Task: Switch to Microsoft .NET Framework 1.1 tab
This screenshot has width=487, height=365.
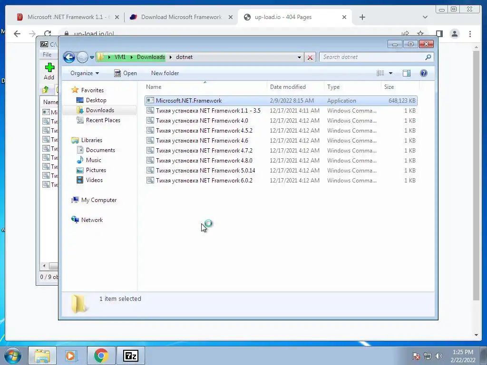Action: point(68,17)
